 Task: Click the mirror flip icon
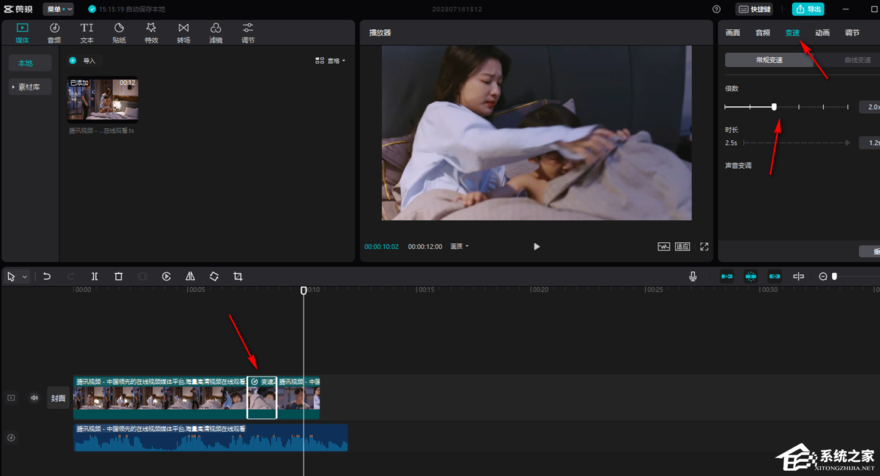190,276
